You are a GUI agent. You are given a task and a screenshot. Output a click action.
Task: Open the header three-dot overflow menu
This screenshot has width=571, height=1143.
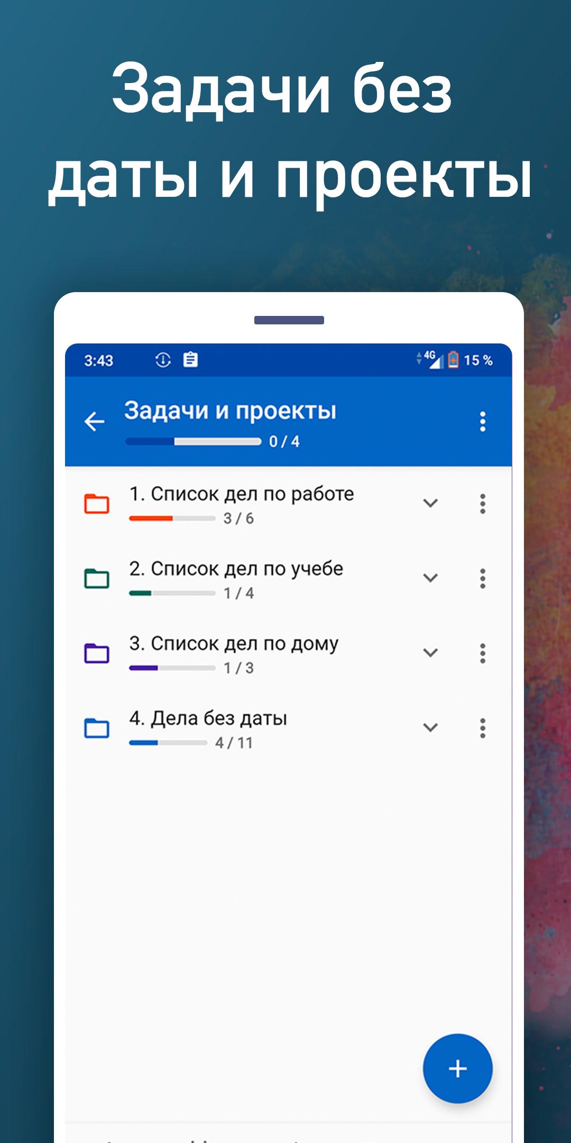pyautogui.click(x=482, y=422)
